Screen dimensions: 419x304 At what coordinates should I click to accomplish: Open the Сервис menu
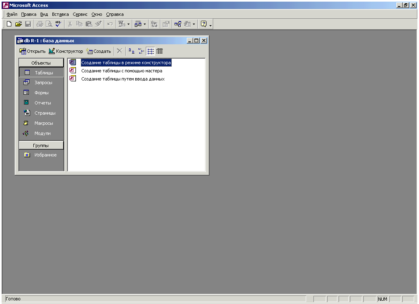(x=80, y=14)
